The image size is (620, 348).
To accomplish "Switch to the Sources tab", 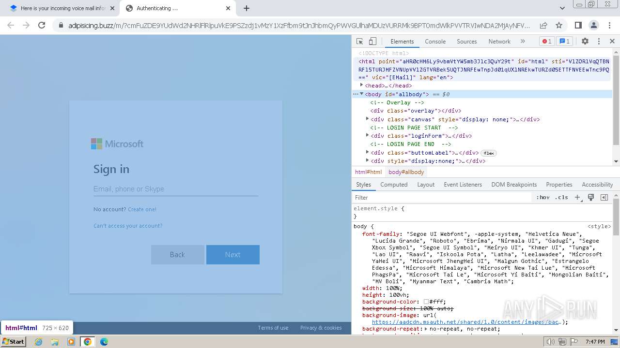I will pyautogui.click(x=467, y=42).
